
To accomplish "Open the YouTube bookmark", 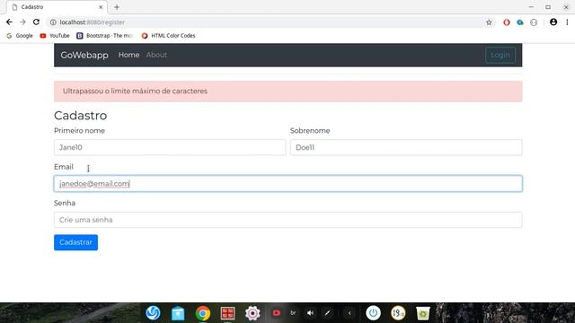I will [x=55, y=36].
